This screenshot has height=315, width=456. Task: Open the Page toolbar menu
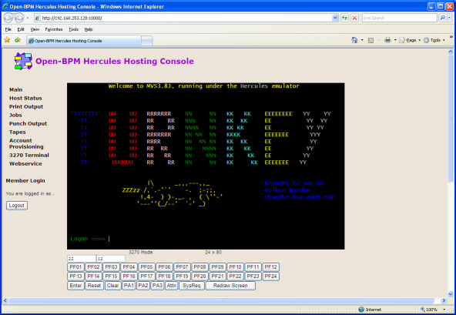tap(410, 40)
